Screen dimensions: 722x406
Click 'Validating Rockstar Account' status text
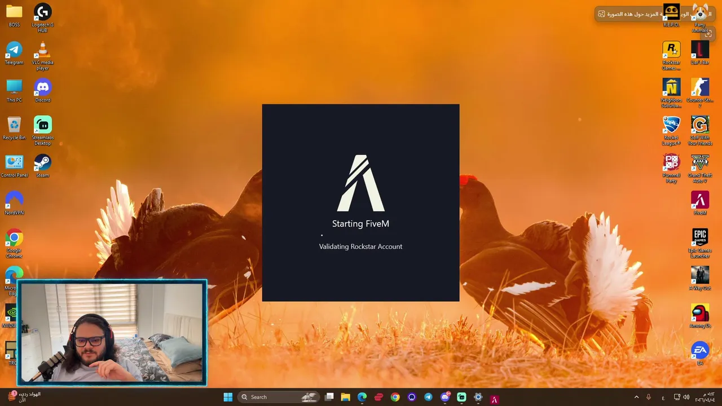pos(361,246)
